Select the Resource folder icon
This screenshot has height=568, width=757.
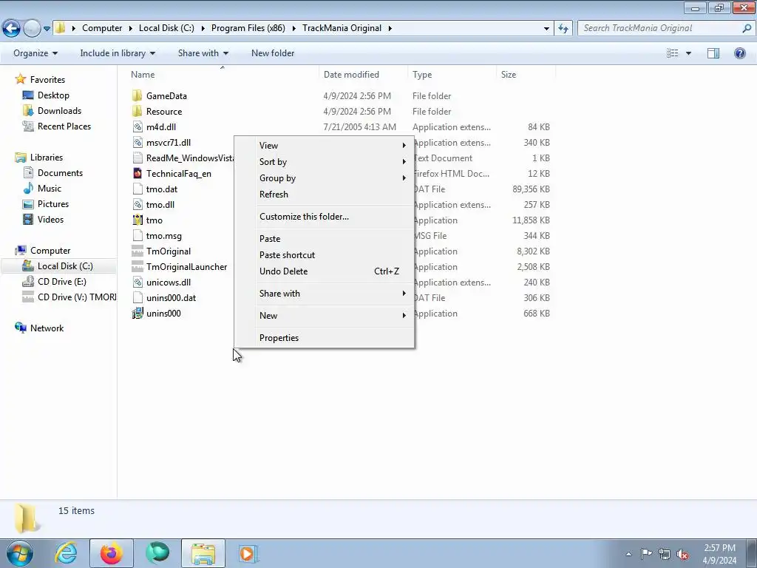point(138,111)
